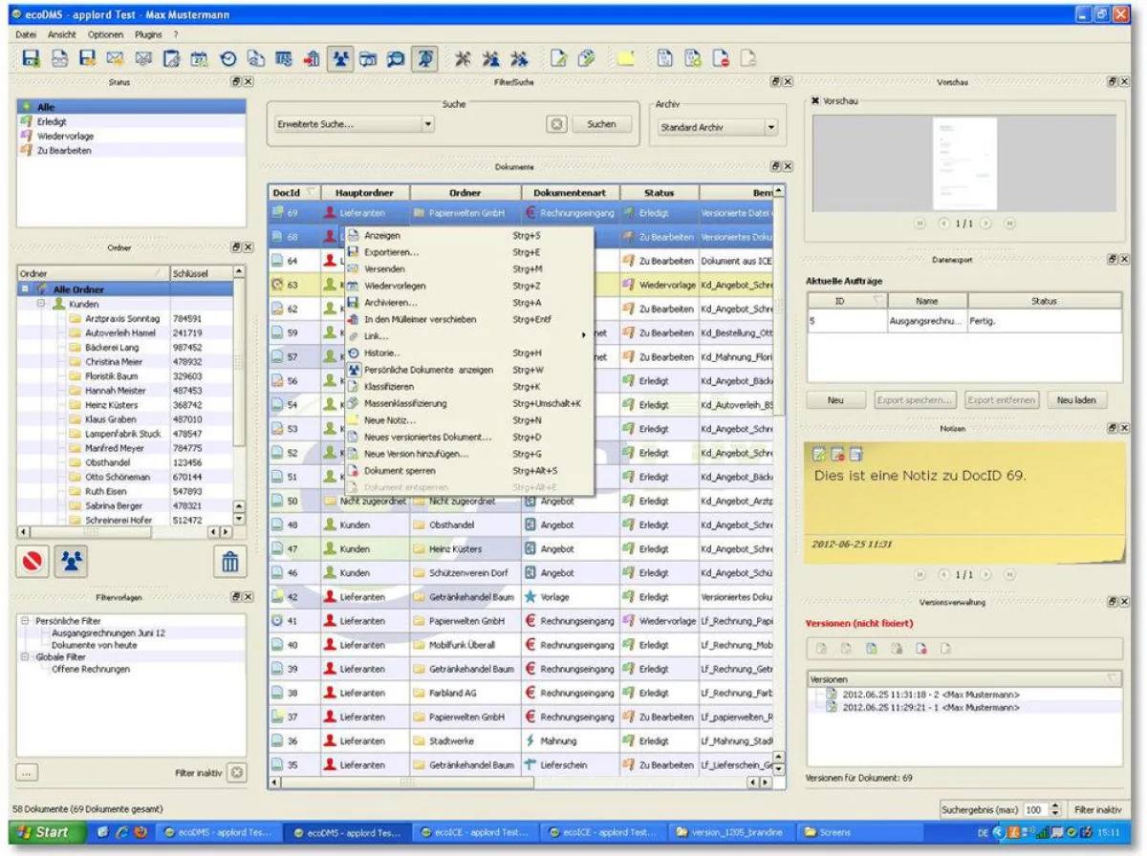Toggle the Vorschau checkbox

814,101
